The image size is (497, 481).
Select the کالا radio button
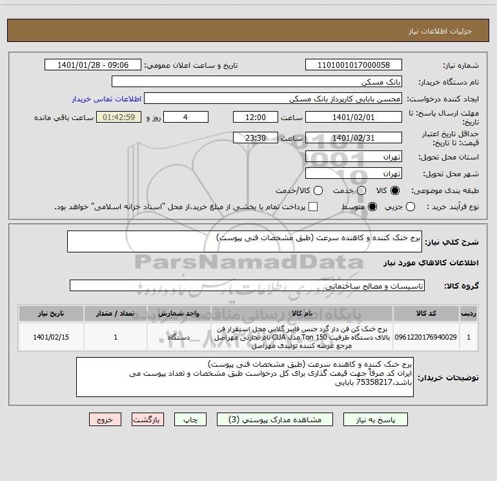pos(395,190)
